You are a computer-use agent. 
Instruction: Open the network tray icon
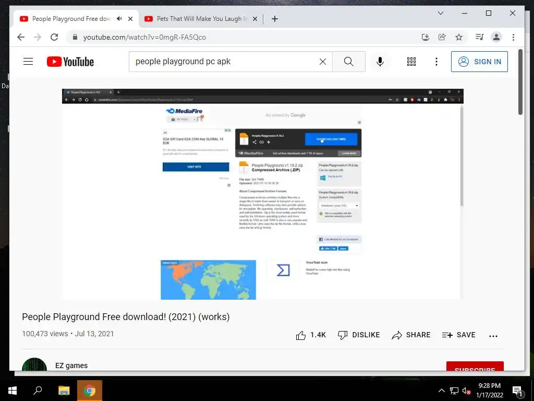(454, 391)
